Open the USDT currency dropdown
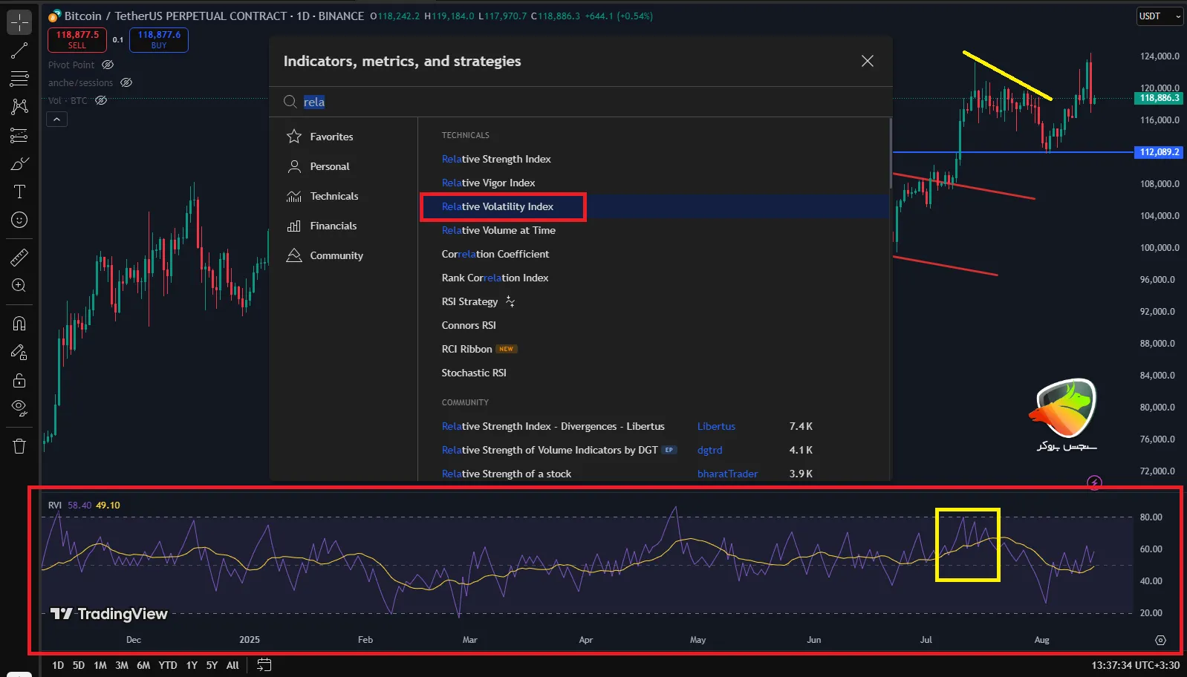Screen dimensions: 1187x677 (x=1160, y=16)
